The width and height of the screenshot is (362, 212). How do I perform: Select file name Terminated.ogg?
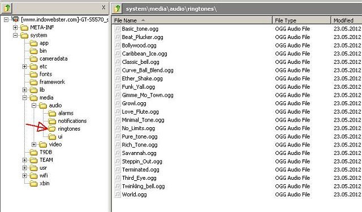coord(141,170)
